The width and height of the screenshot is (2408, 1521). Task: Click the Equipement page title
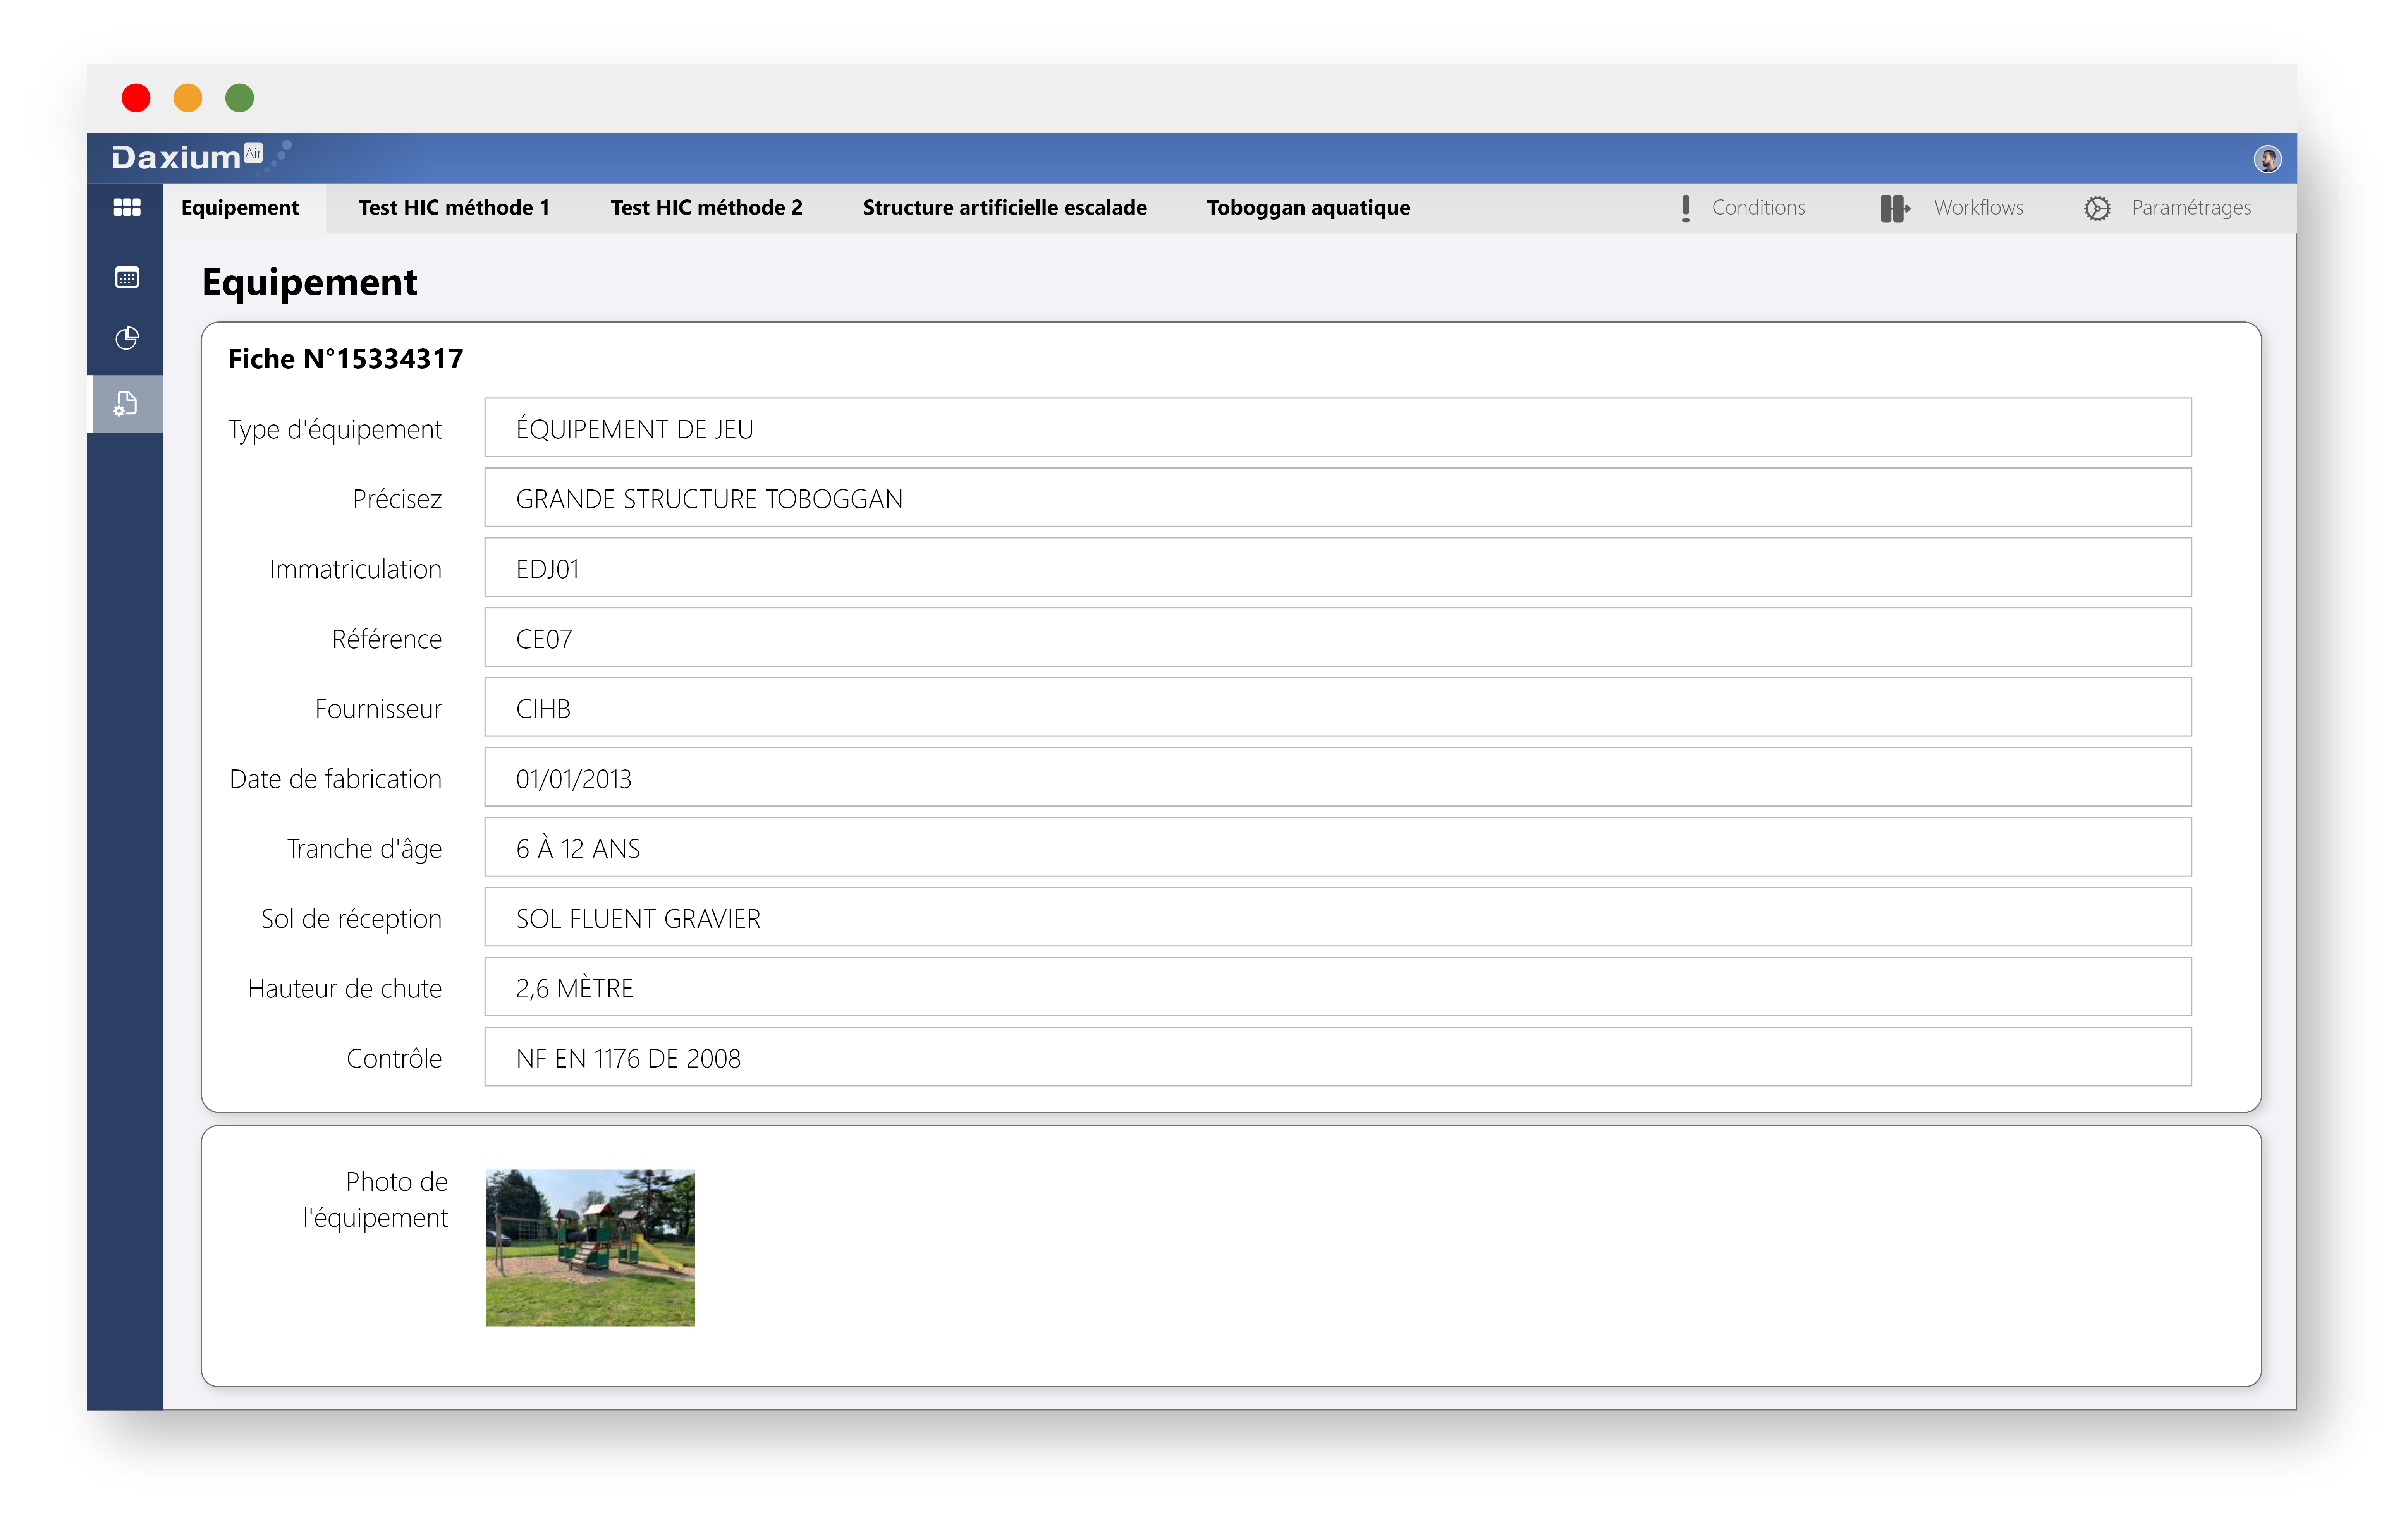tap(309, 283)
